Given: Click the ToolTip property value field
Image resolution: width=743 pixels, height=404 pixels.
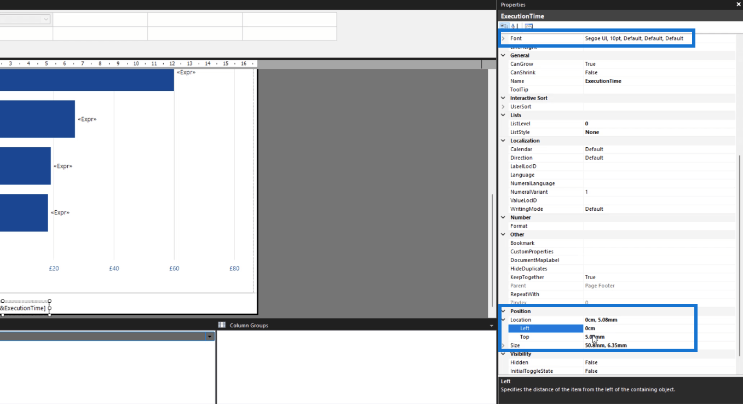Looking at the screenshot, I should click(x=659, y=89).
